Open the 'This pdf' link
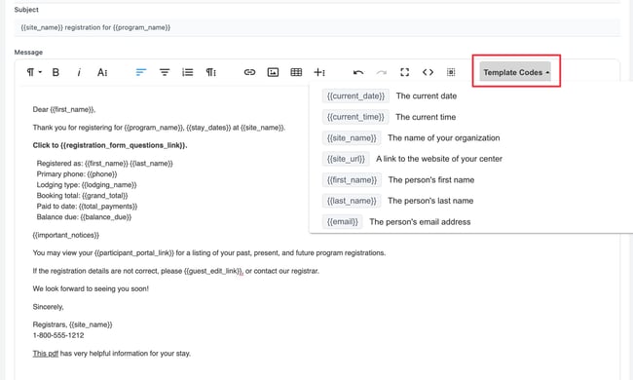Screen dimensions: 633x380 46,354
